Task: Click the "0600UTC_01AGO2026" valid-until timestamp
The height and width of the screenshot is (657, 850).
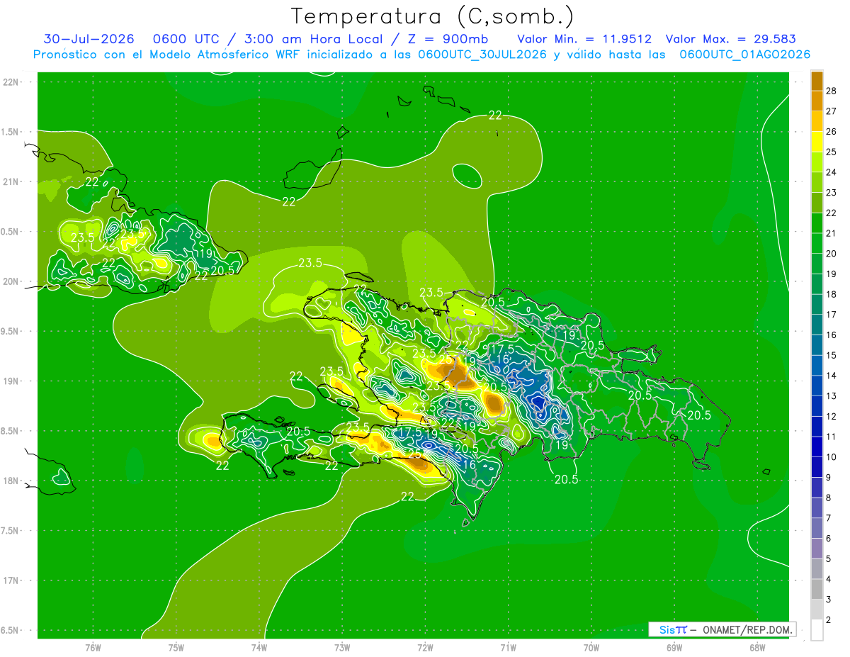Action: [x=744, y=55]
